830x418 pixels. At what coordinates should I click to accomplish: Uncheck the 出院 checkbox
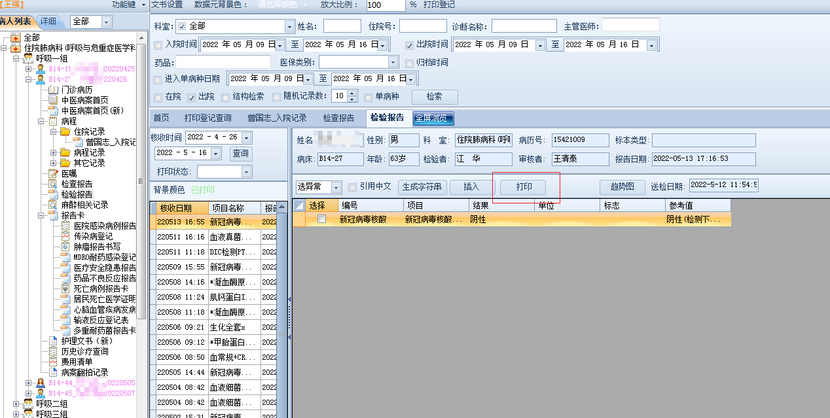[192, 97]
